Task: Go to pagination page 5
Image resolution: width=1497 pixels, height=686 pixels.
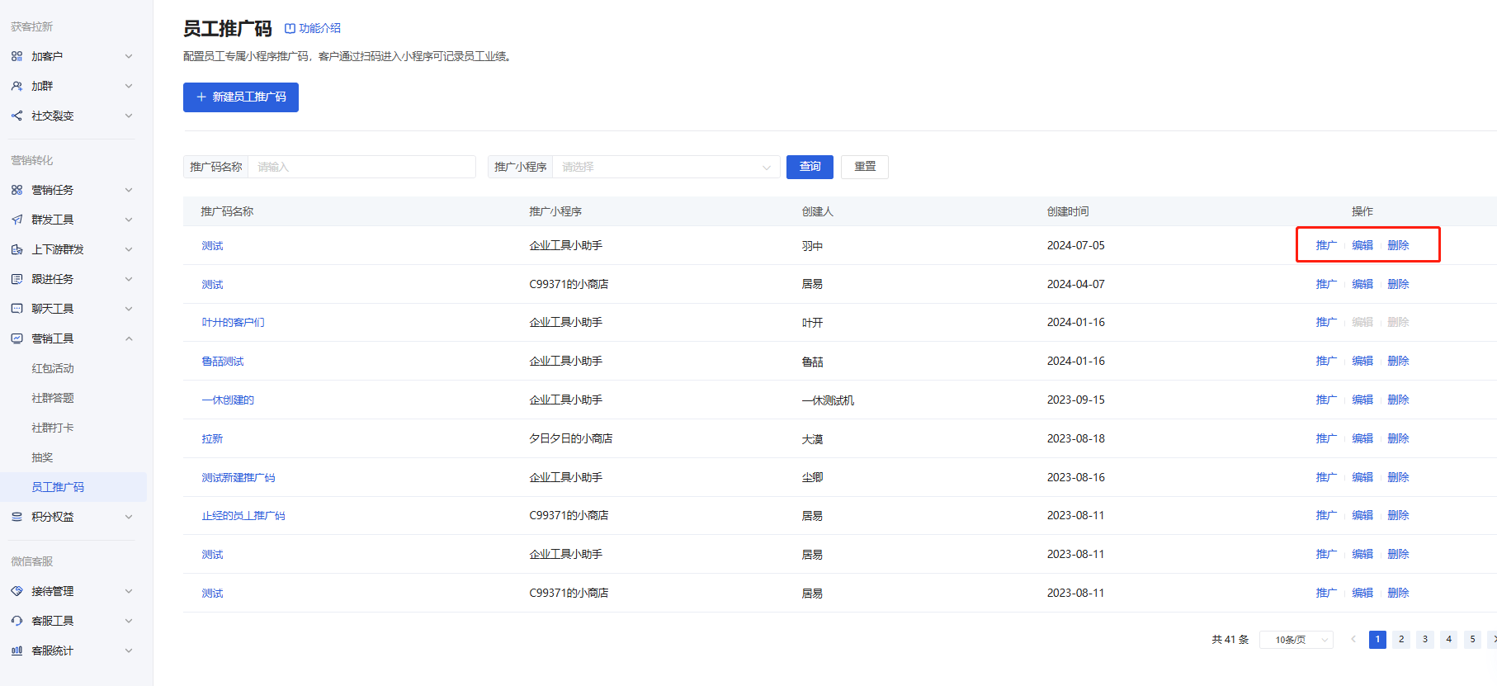Action: point(1473,640)
